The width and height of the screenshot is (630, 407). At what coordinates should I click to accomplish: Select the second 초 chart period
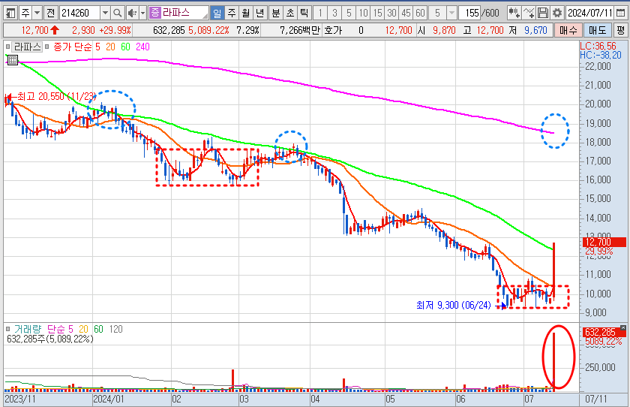[290, 14]
